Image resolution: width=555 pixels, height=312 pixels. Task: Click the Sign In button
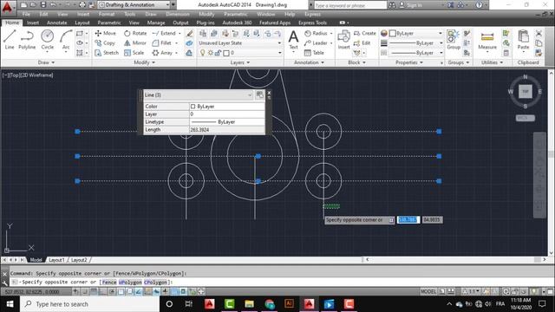click(x=411, y=5)
